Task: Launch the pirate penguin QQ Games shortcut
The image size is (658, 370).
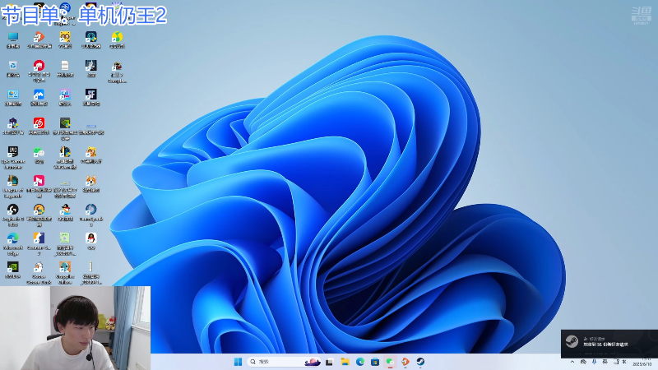Action: 65,212
